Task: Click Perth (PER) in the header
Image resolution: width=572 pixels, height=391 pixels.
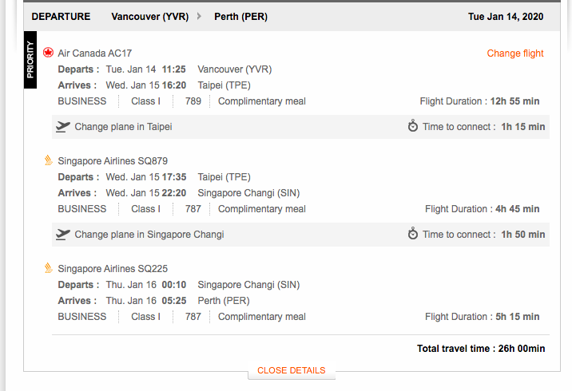Action: tap(240, 17)
